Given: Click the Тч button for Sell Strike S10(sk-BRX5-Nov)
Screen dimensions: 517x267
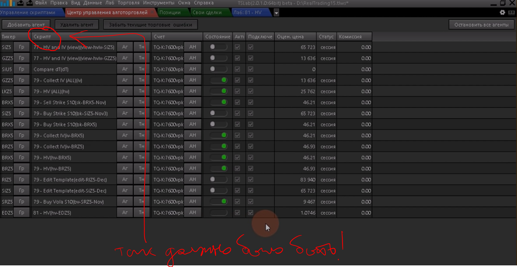Looking at the screenshot, I should coord(142,102).
